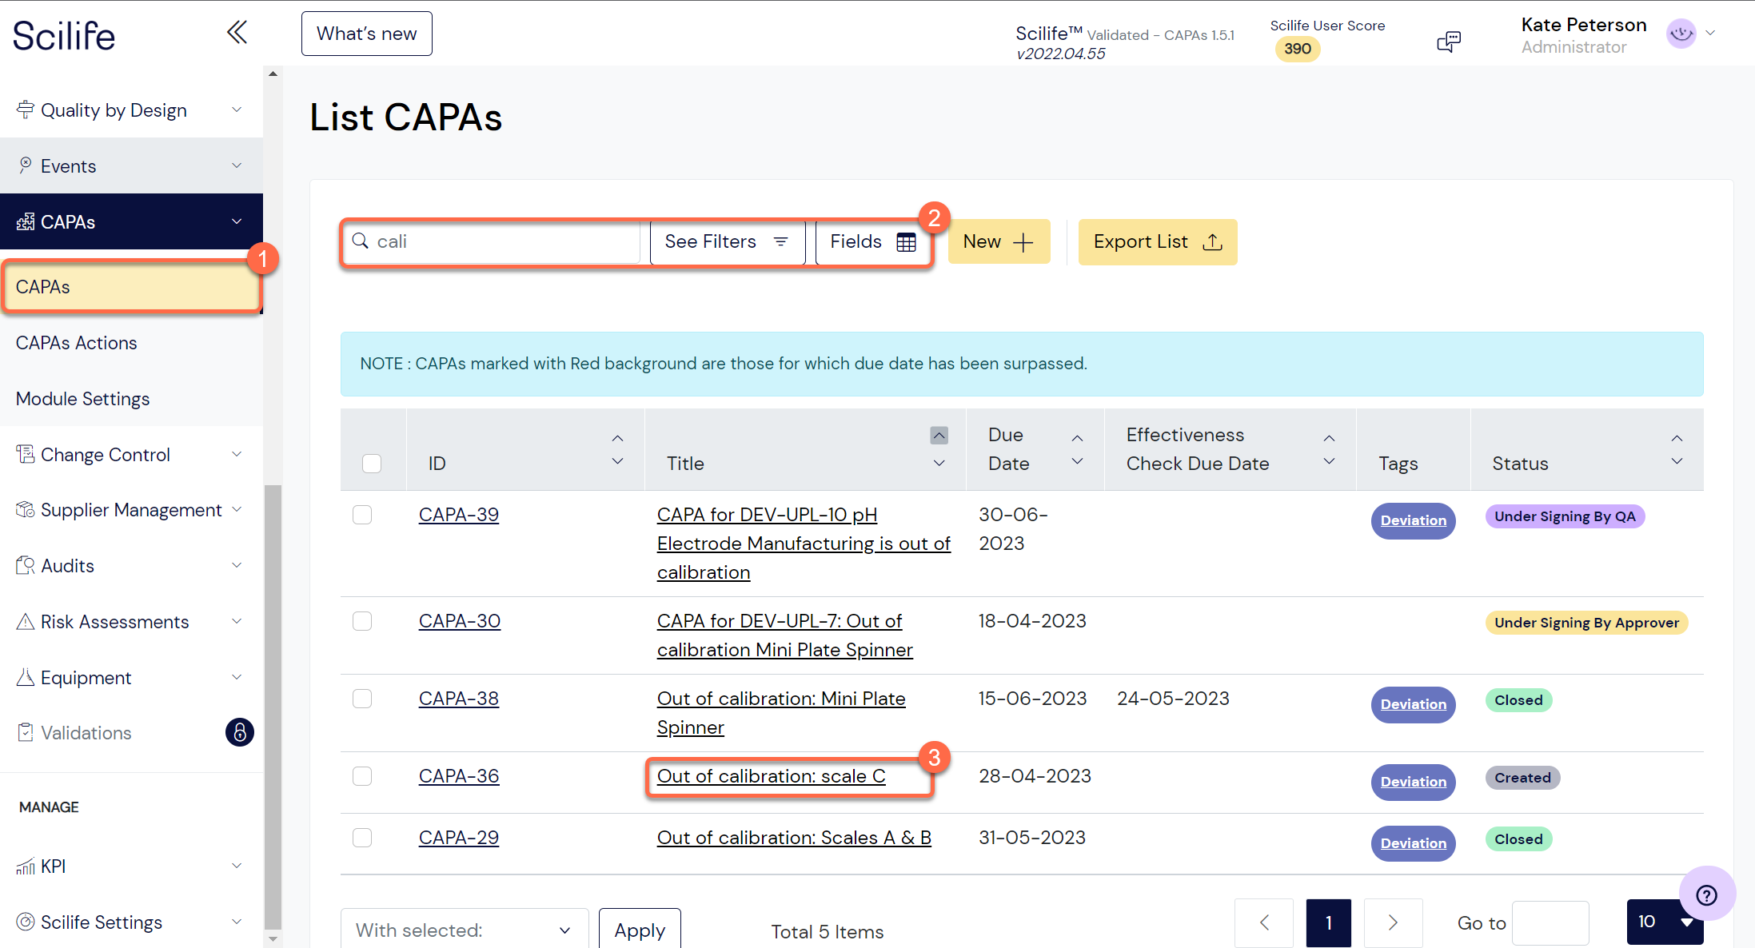Expand the Quality by Design menu chevron

coord(237,110)
